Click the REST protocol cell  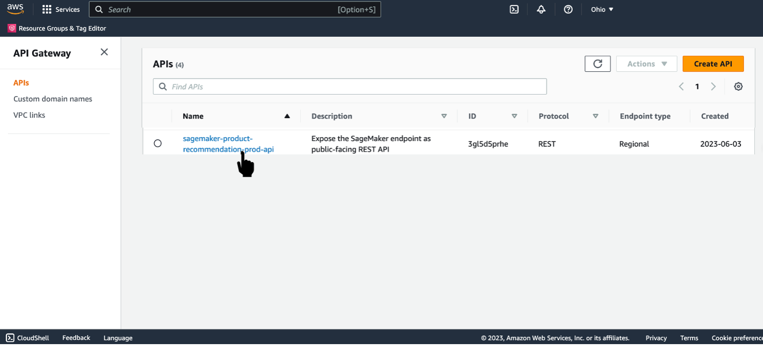pyautogui.click(x=547, y=144)
